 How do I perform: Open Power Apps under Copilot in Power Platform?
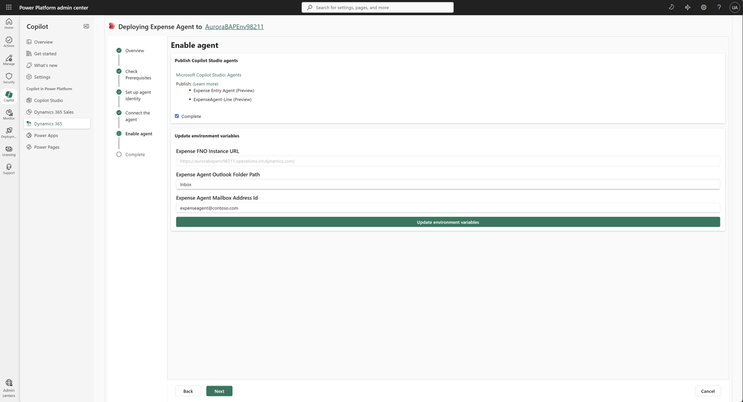coord(46,135)
